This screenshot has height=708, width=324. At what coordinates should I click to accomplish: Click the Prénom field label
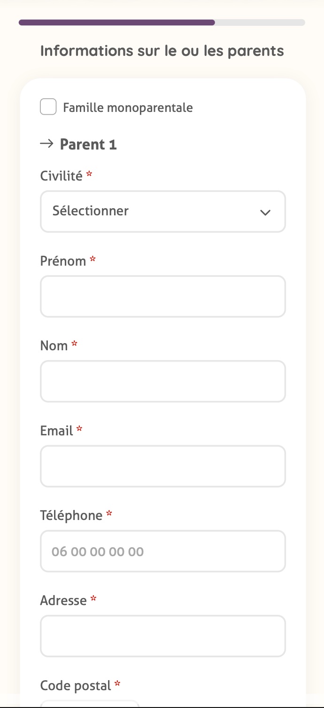(x=63, y=261)
